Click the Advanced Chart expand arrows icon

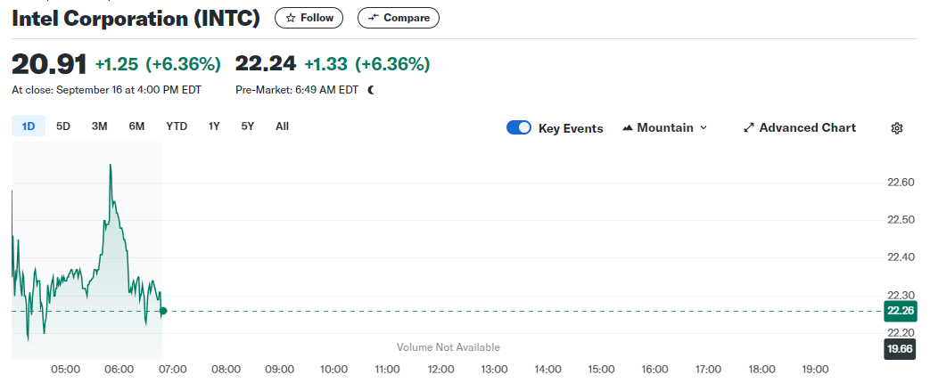pyautogui.click(x=749, y=128)
